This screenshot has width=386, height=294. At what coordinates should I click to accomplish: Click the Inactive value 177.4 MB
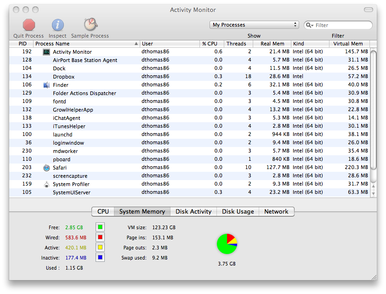tap(76, 258)
